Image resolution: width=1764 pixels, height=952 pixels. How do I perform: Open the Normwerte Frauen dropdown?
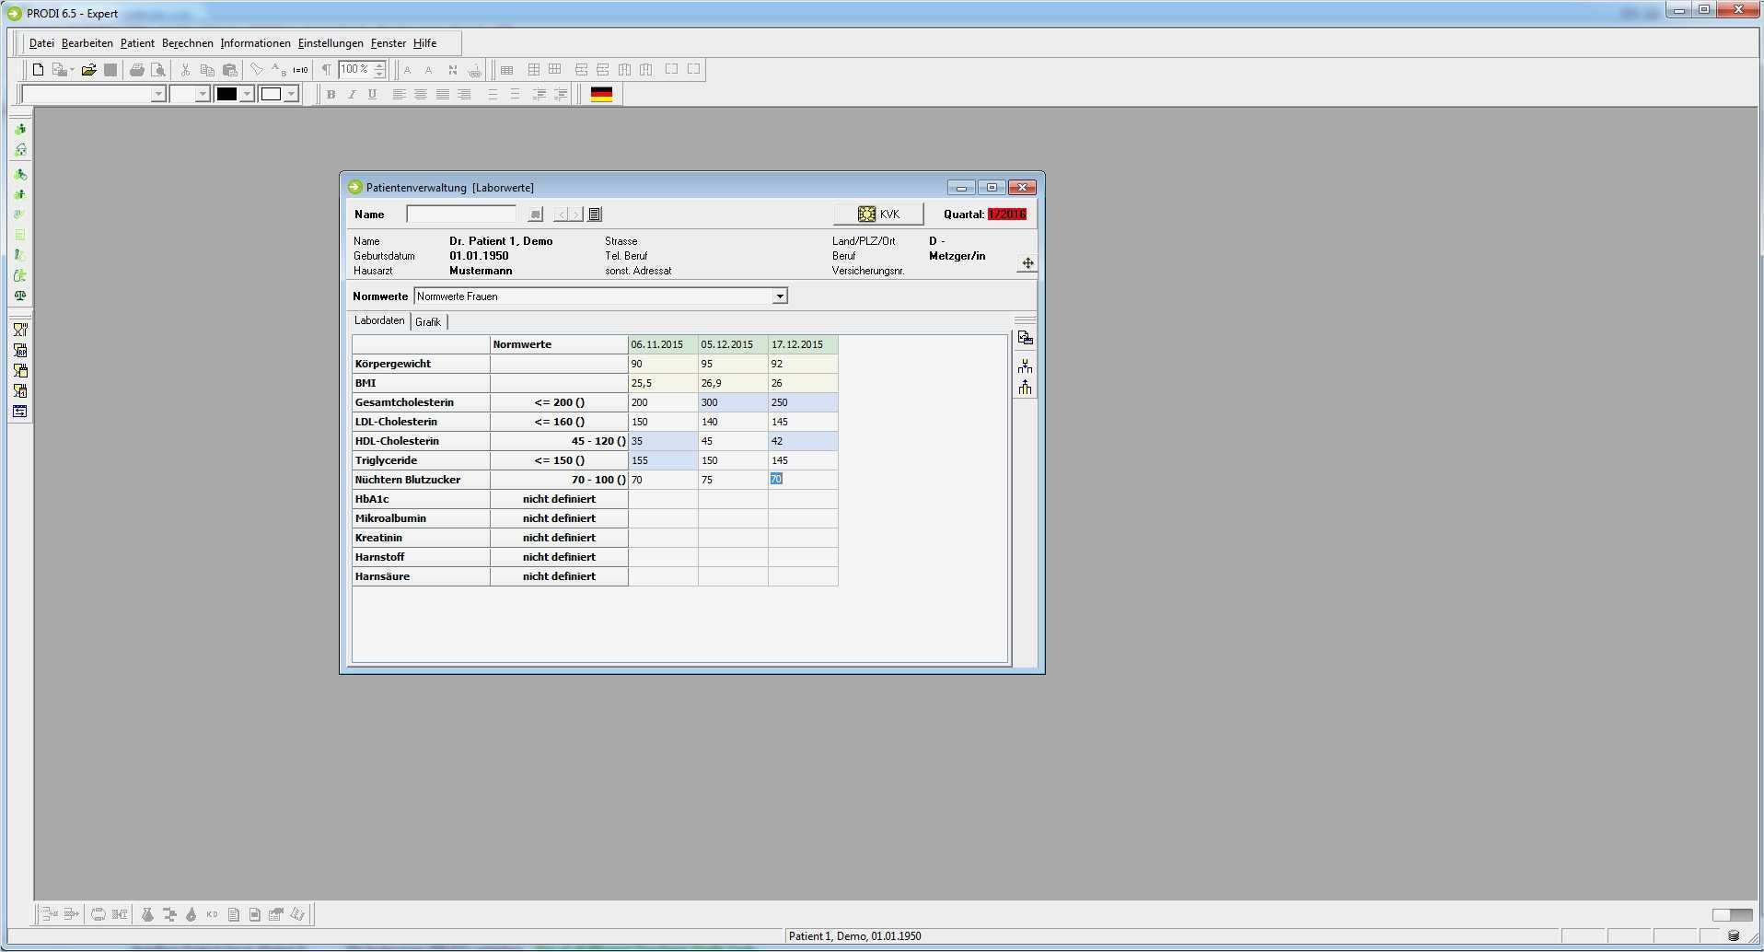779,296
